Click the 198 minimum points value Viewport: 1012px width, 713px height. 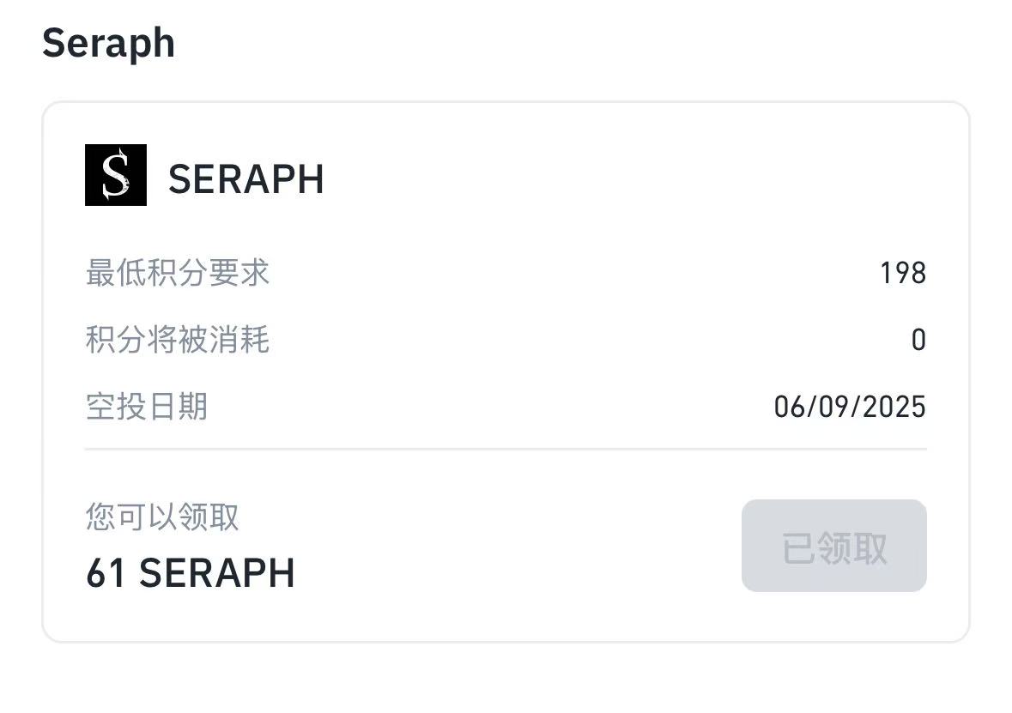903,273
